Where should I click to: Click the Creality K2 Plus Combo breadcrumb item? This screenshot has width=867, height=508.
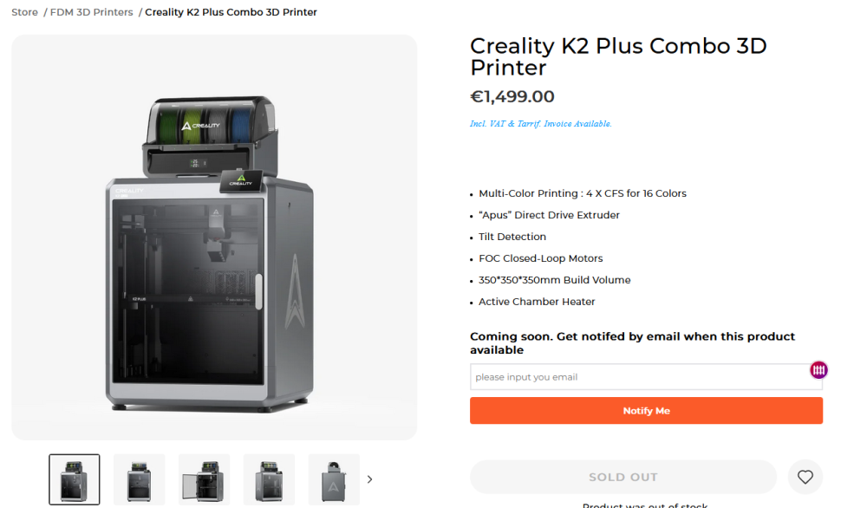point(231,12)
